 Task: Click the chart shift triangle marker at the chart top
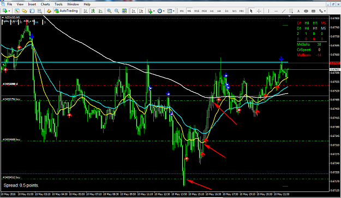tap(289, 16)
